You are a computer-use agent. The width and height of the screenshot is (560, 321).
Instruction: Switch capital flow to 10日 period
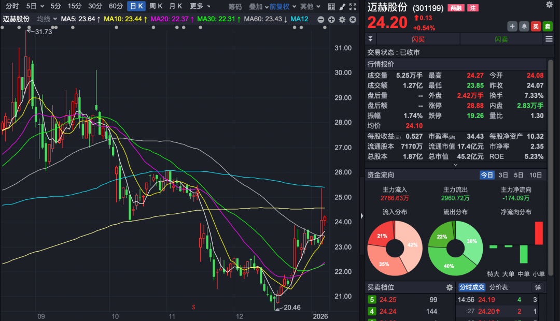[536, 175]
